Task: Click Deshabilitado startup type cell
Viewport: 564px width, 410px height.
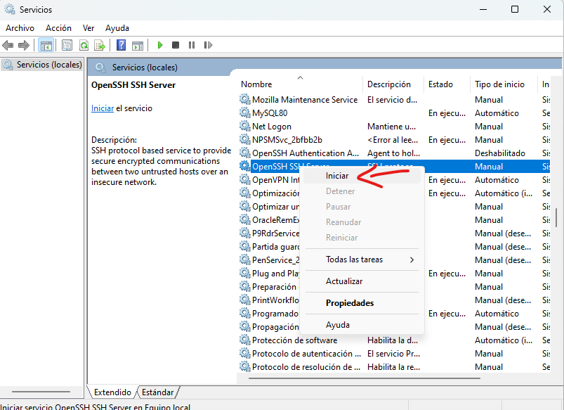Action: [499, 153]
